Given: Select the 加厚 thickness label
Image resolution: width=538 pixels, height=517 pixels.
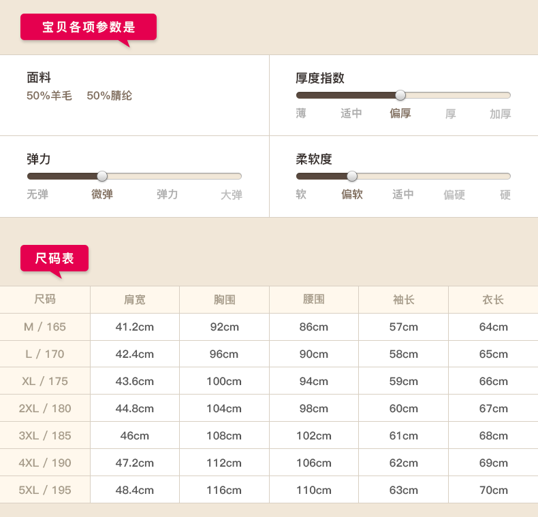Looking at the screenshot, I should pos(500,114).
